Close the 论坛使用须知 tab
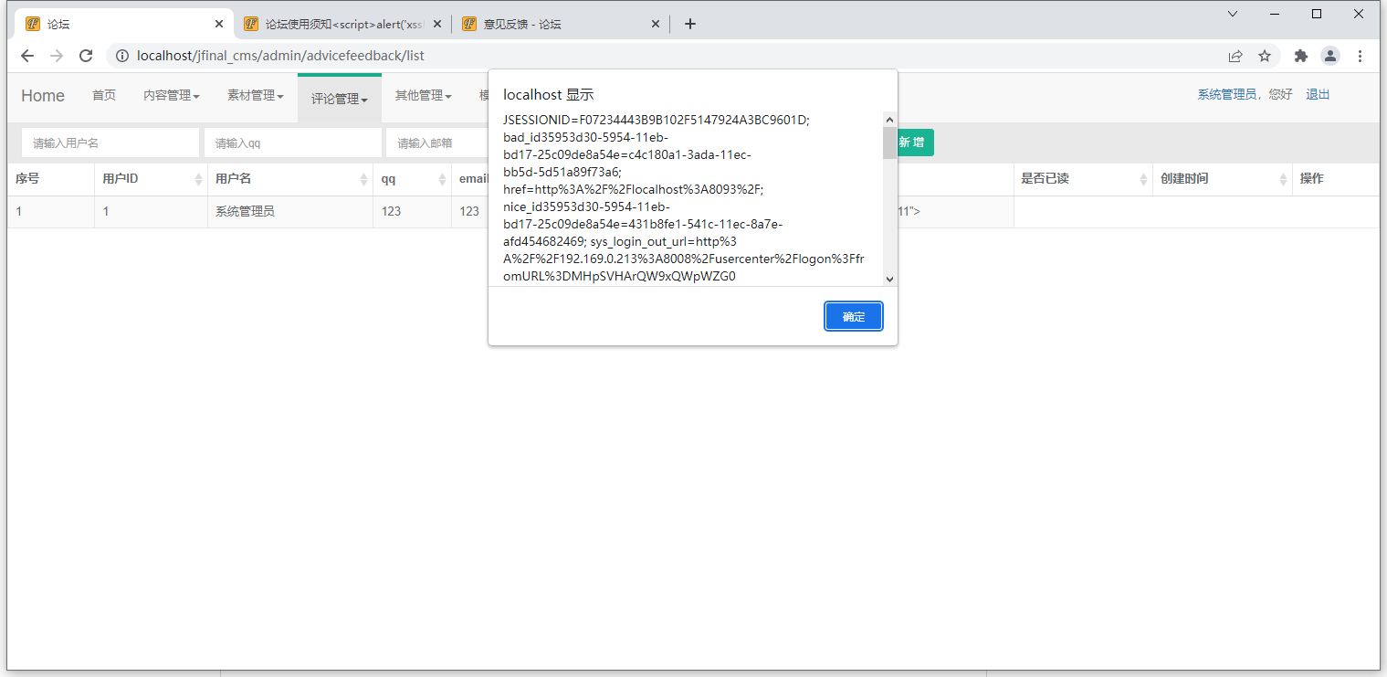The height and width of the screenshot is (677, 1387). point(437,24)
